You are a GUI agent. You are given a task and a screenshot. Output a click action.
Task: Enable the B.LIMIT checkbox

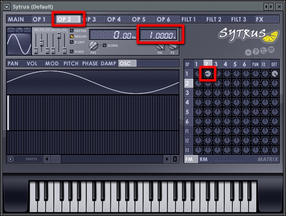coord(72,42)
